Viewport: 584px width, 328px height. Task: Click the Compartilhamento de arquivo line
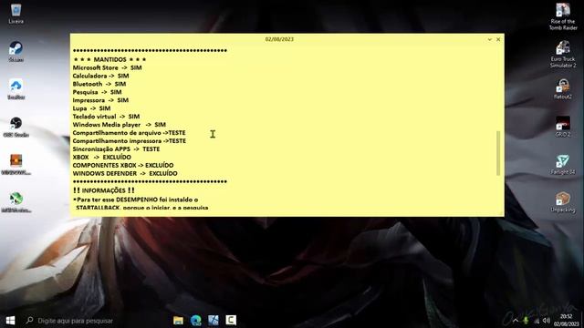(x=129, y=133)
